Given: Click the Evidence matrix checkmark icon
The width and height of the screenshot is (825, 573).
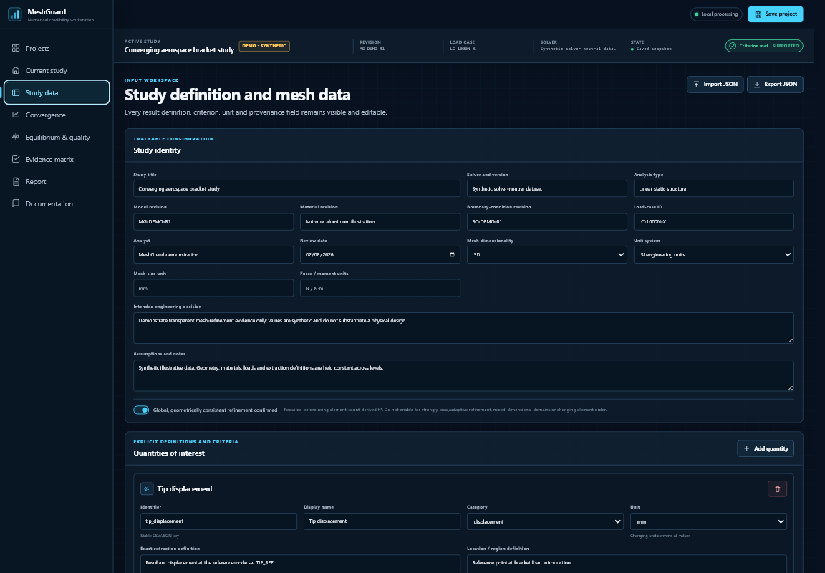Looking at the screenshot, I should click(x=16, y=159).
